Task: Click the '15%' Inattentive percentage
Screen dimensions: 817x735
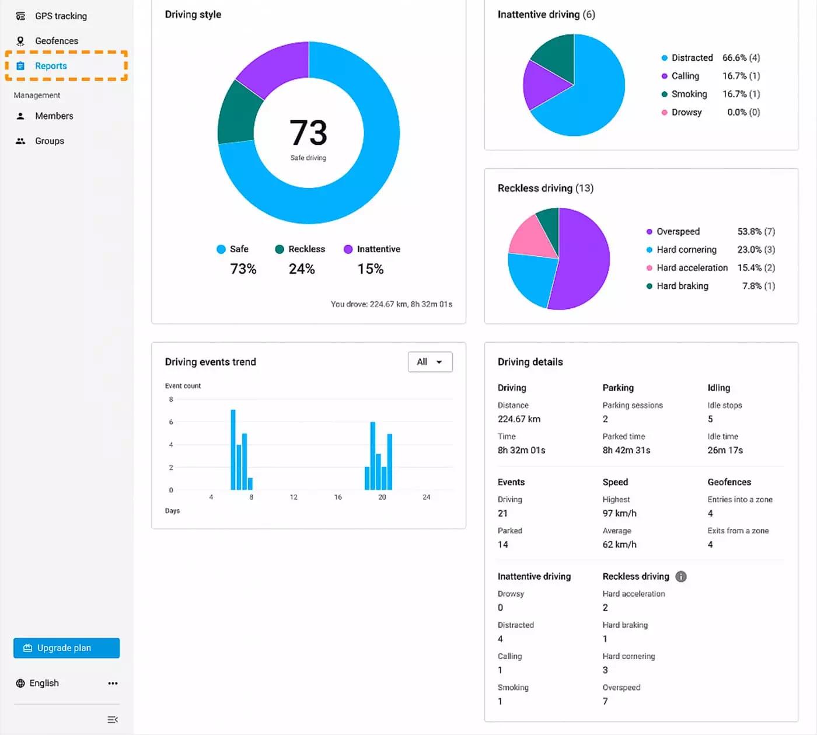Action: (371, 269)
